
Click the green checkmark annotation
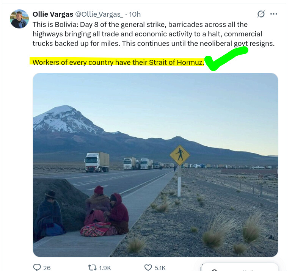(226, 59)
